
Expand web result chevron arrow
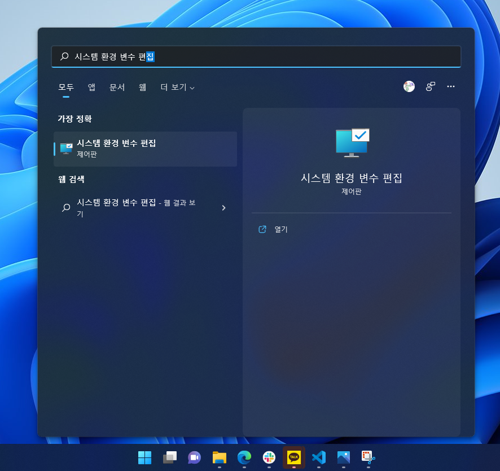tap(224, 208)
